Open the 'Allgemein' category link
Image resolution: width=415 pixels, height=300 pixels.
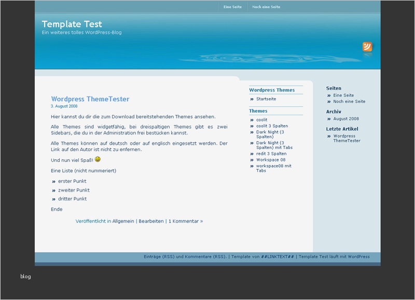[x=123, y=221]
